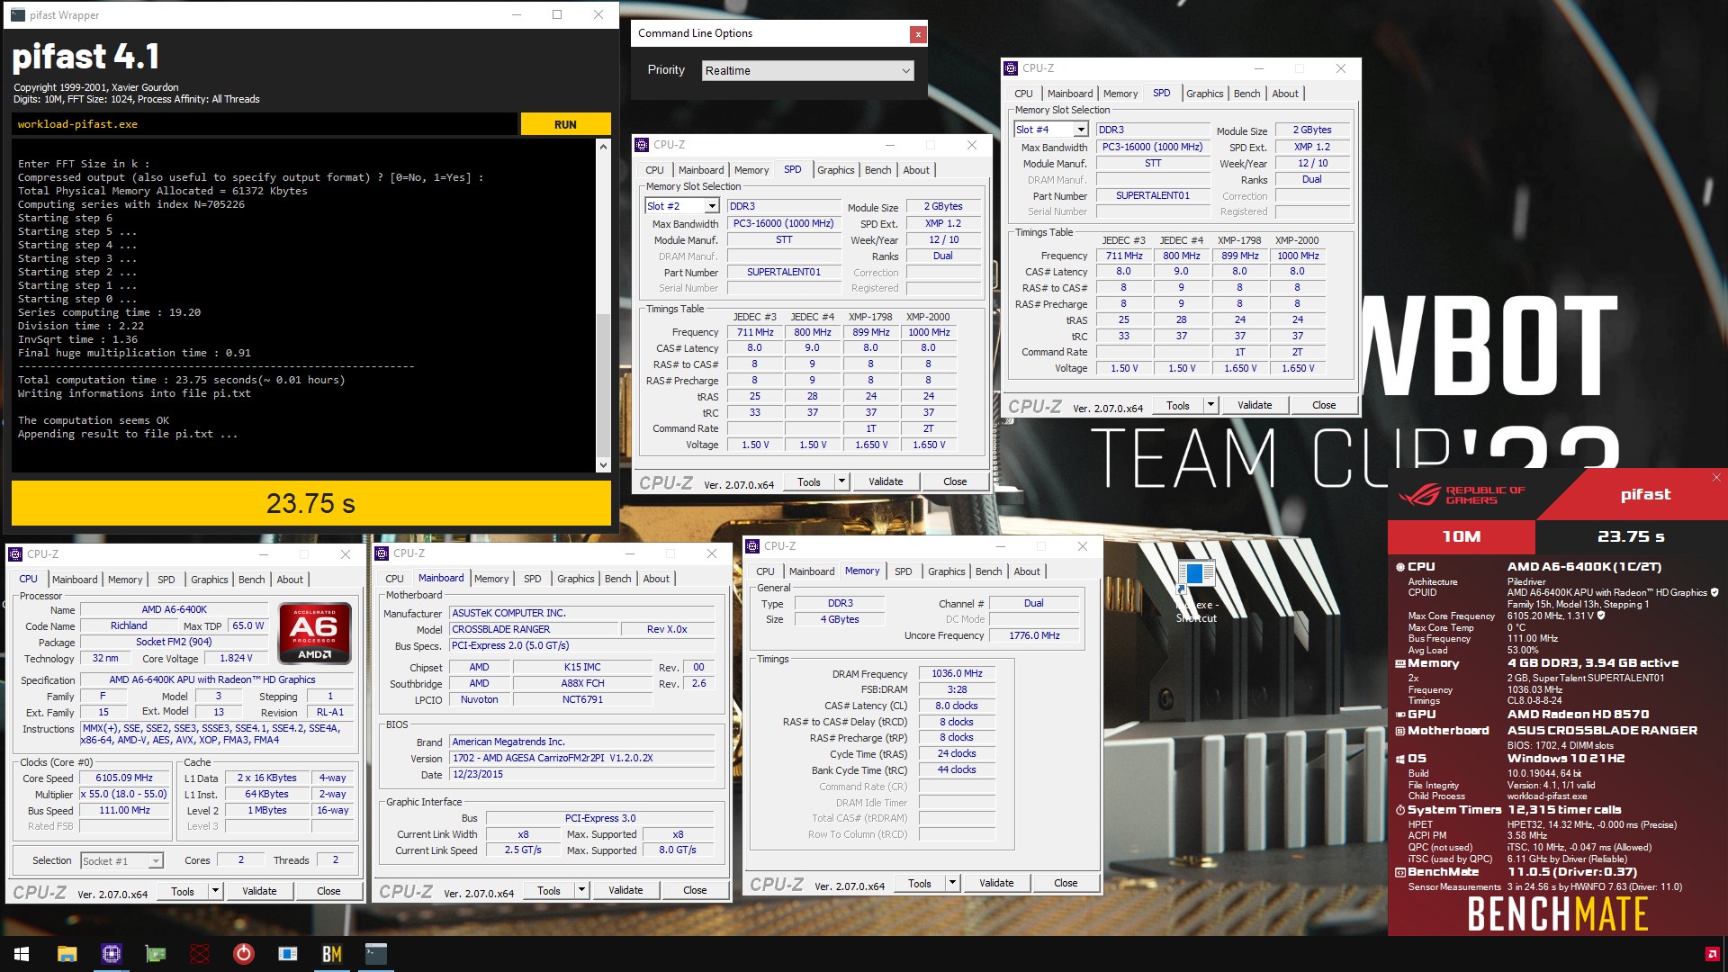
Task: Click Close in CPU-Z Mainboard tab window
Action: [695, 890]
